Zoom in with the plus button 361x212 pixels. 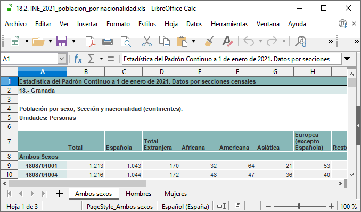pos(331,206)
